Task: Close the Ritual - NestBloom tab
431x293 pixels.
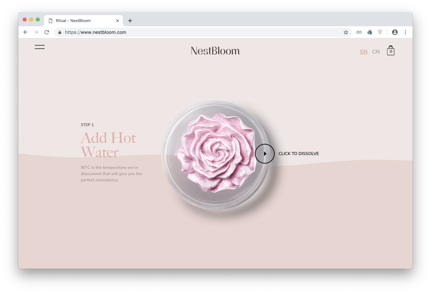Action: click(x=118, y=21)
